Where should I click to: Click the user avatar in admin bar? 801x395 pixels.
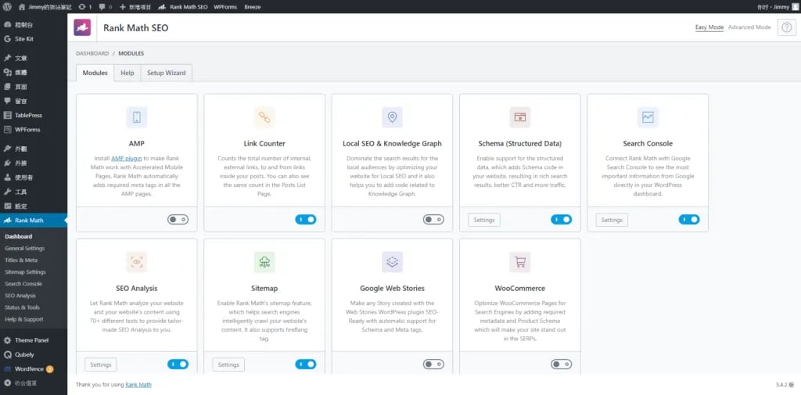(795, 7)
